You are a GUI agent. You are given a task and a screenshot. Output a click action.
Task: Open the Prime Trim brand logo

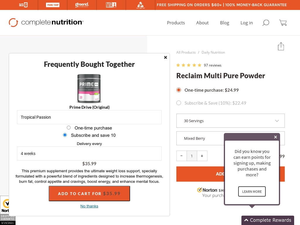52,5
